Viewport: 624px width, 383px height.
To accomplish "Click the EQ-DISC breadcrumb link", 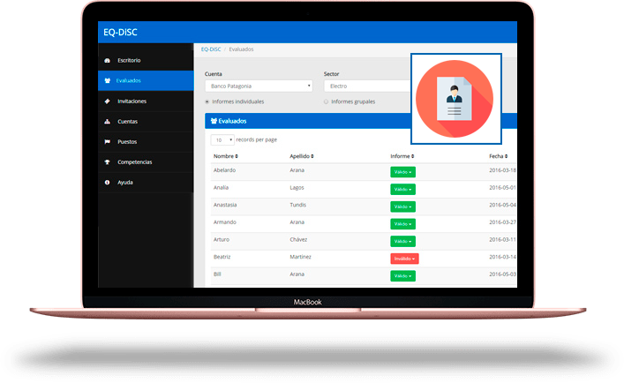I will (210, 49).
